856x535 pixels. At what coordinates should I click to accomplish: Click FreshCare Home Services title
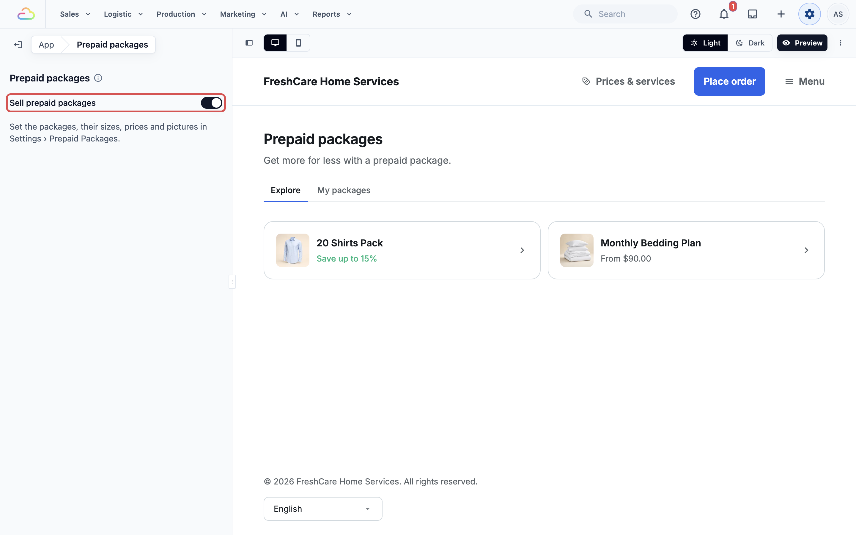coord(331,81)
